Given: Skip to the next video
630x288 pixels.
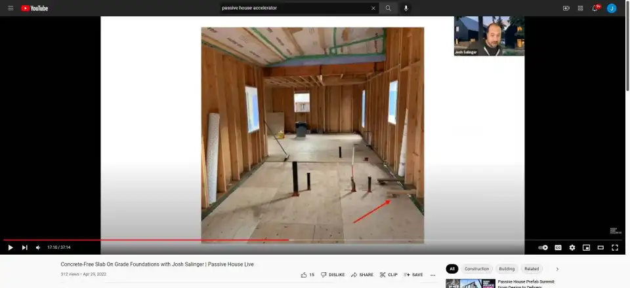Looking at the screenshot, I should [25, 247].
